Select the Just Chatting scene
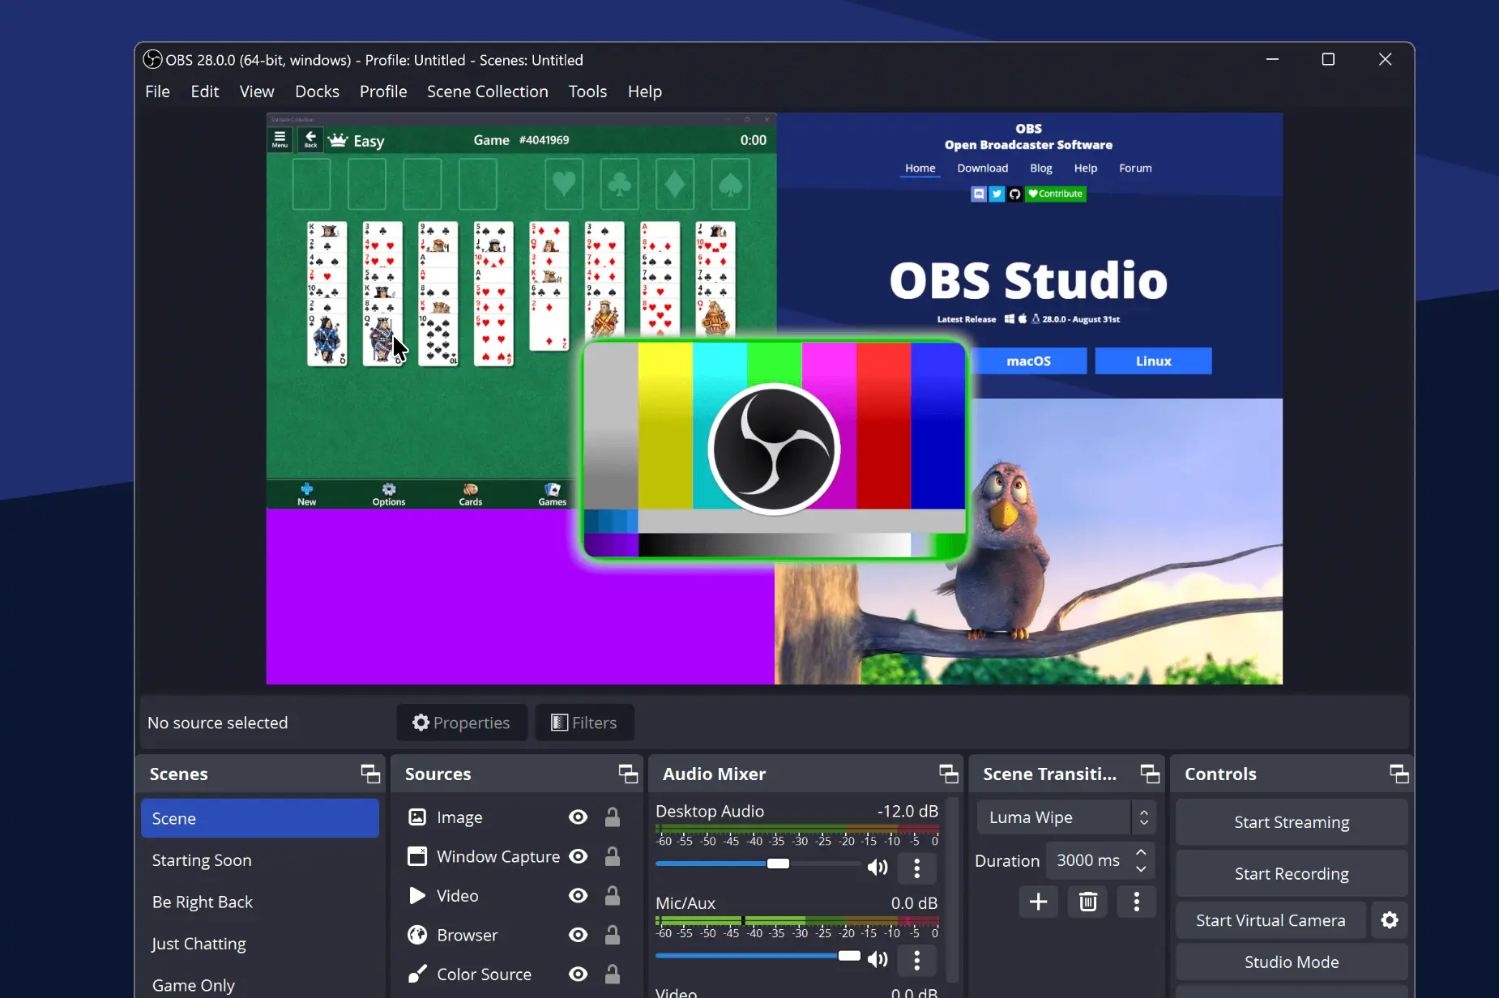 [260, 944]
